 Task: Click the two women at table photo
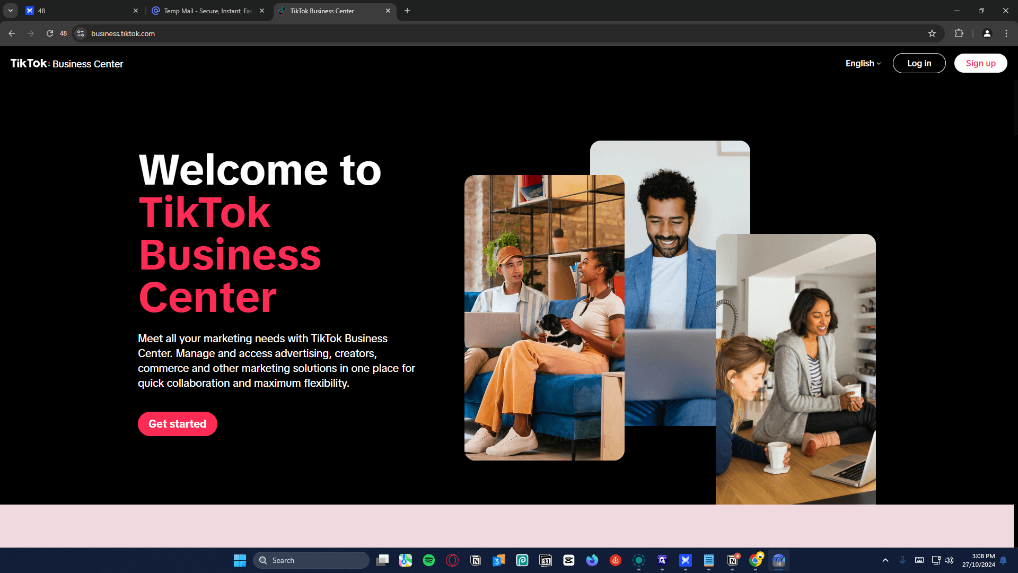pyautogui.click(x=796, y=369)
